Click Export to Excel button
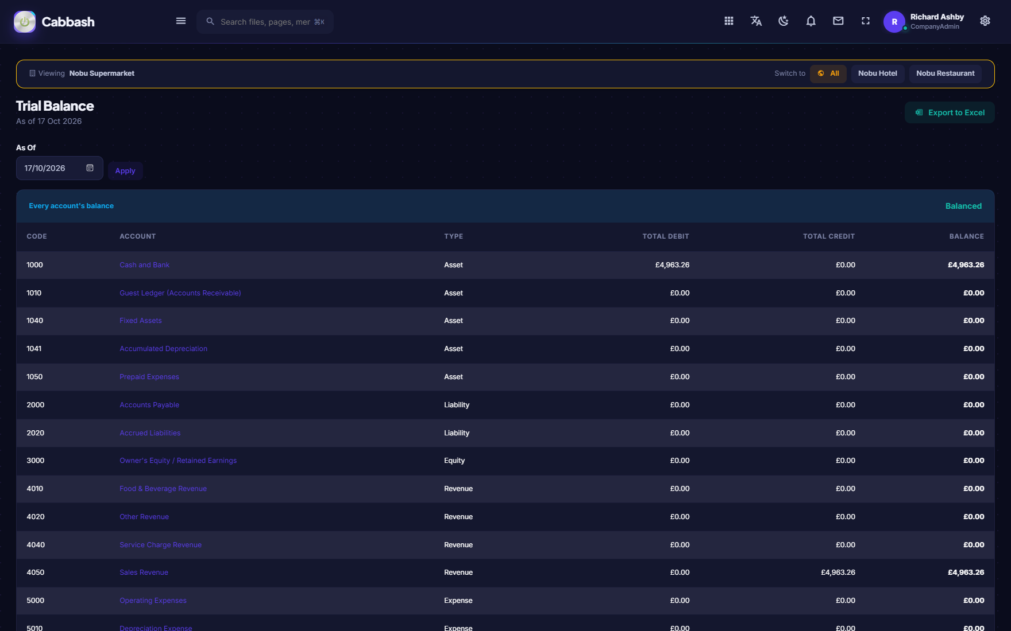Viewport: 1011px width, 631px height. pyautogui.click(x=950, y=112)
